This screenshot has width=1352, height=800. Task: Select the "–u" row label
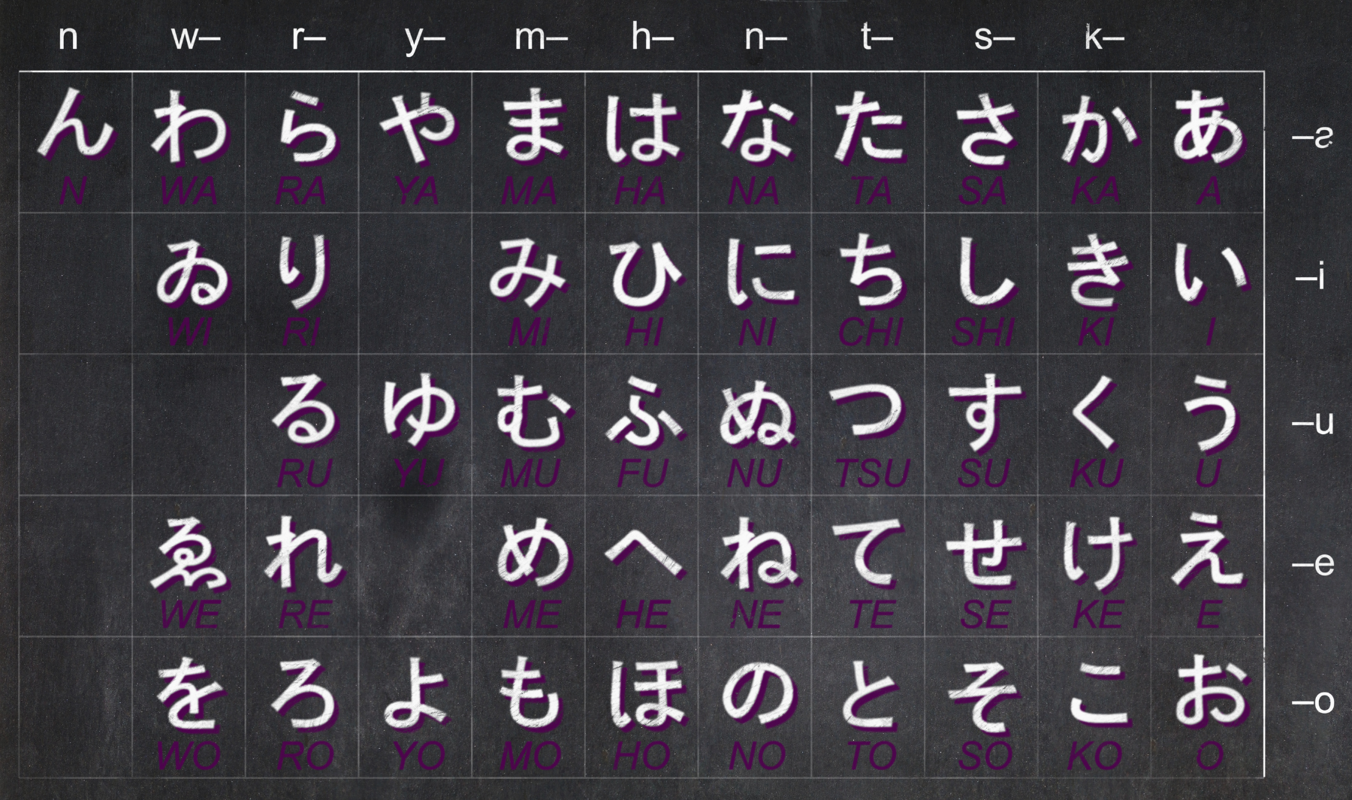[x=1312, y=423]
